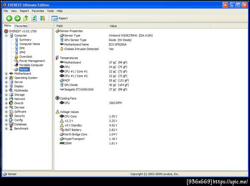Image resolution: width=250 pixels, height=186 pixels.
Task: Click the green Forward arrow toolbar icon
Action: coord(17,18)
